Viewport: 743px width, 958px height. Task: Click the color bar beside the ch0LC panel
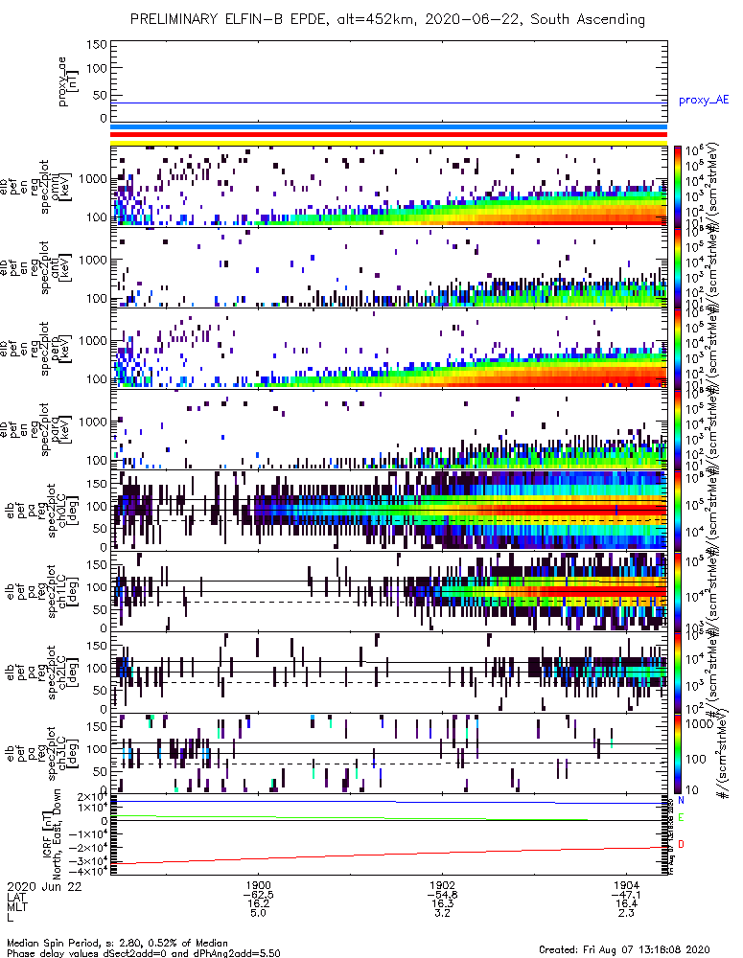coord(678,511)
